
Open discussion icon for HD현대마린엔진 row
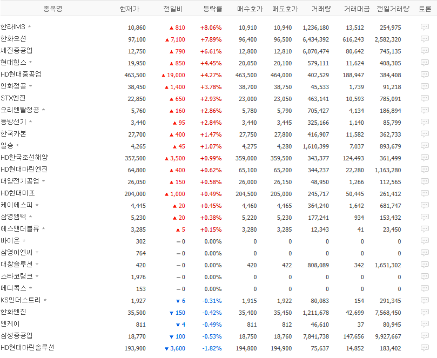coord(425,170)
